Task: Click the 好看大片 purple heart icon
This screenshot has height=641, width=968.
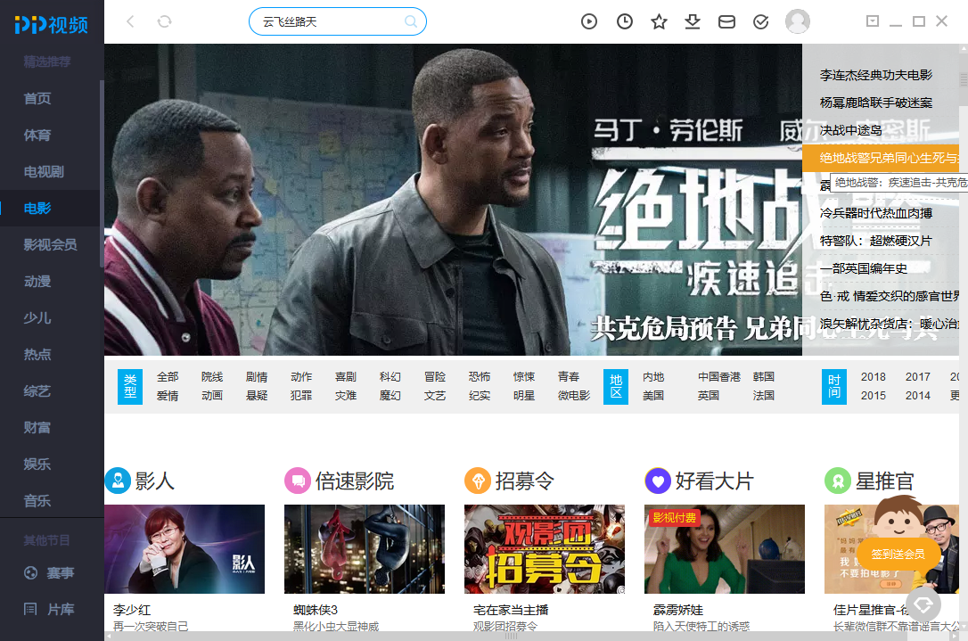Action: [x=658, y=481]
